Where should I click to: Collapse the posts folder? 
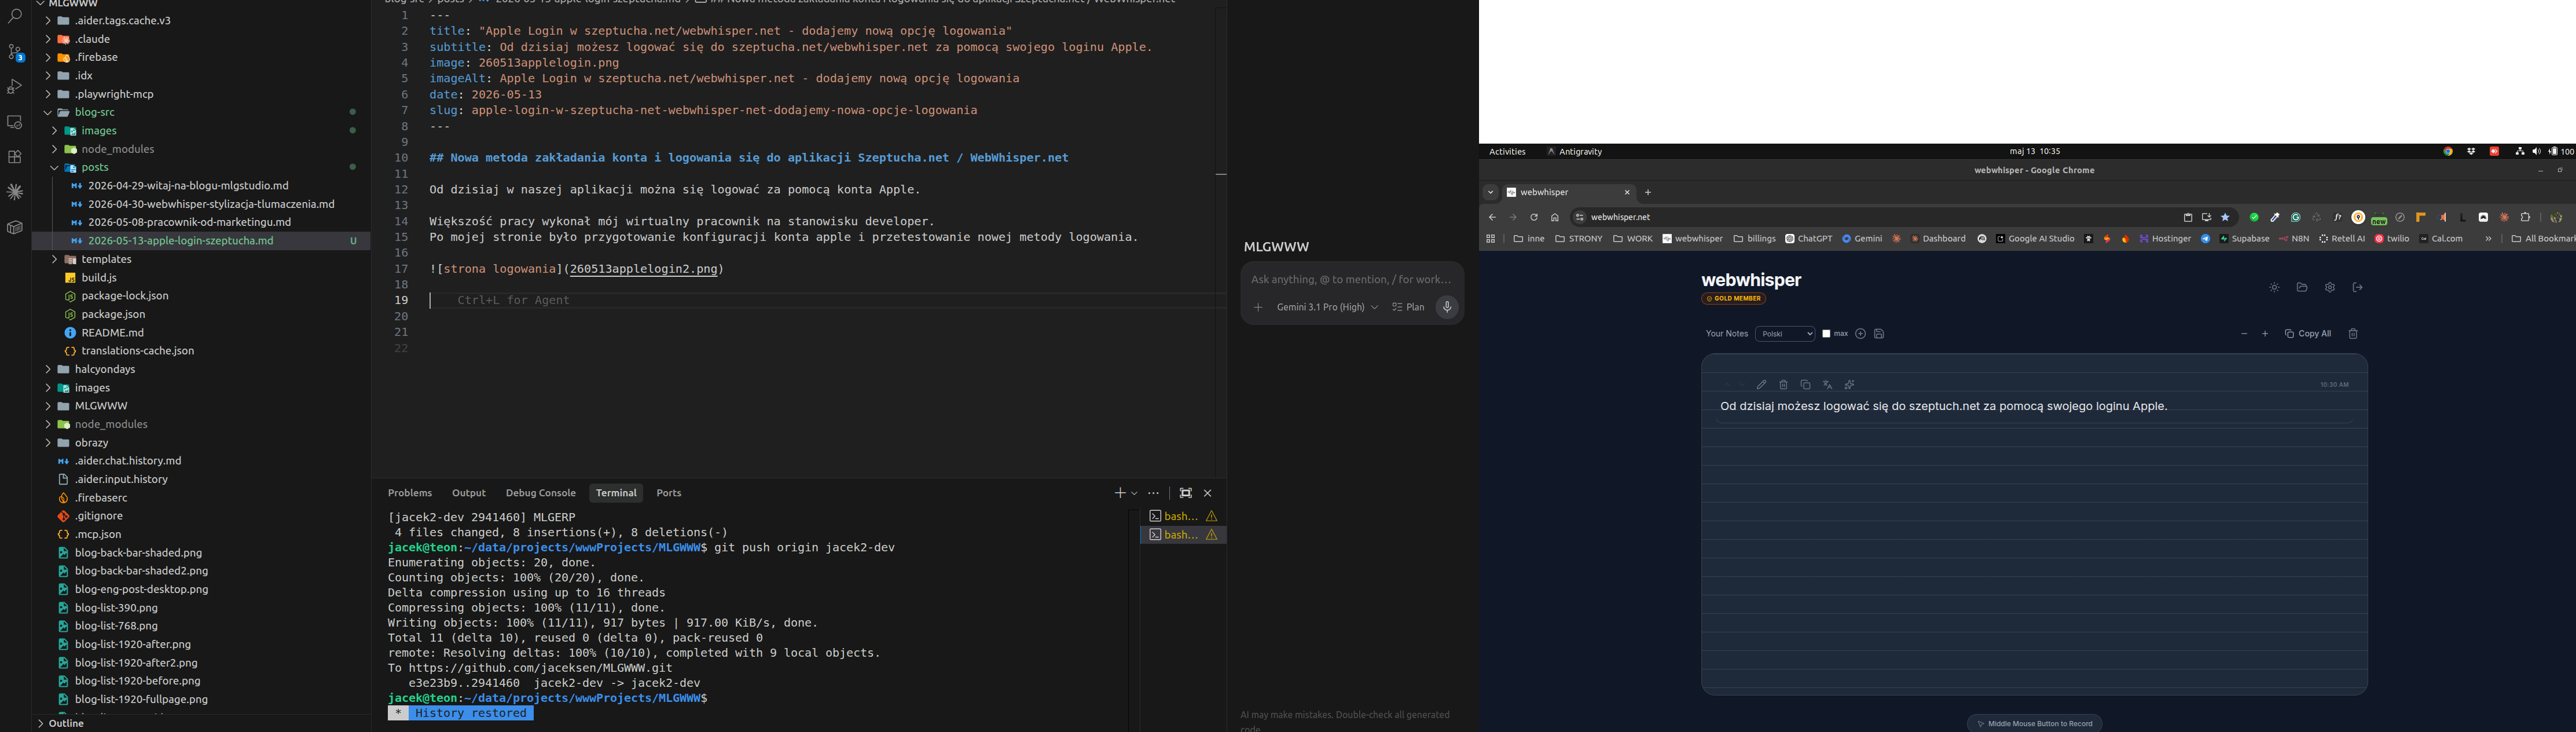(54, 168)
